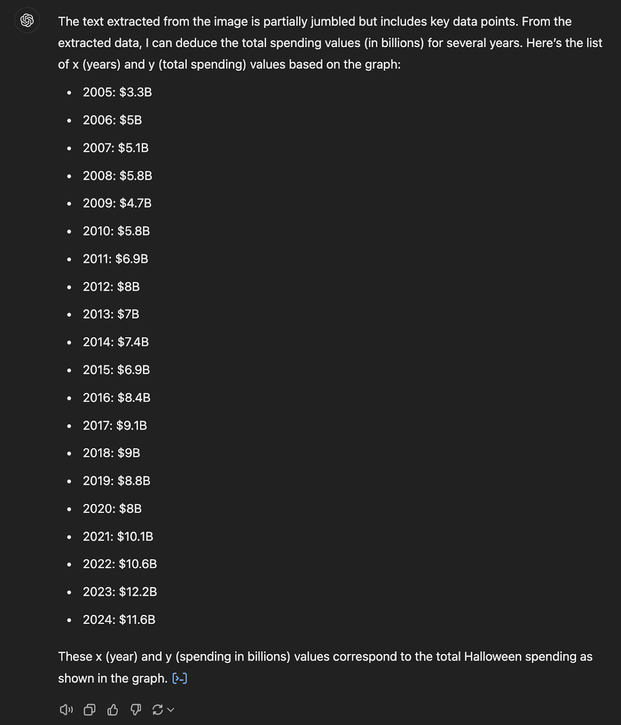Click the ChatGPT logo avatar
The height and width of the screenshot is (725, 621).
[27, 20]
